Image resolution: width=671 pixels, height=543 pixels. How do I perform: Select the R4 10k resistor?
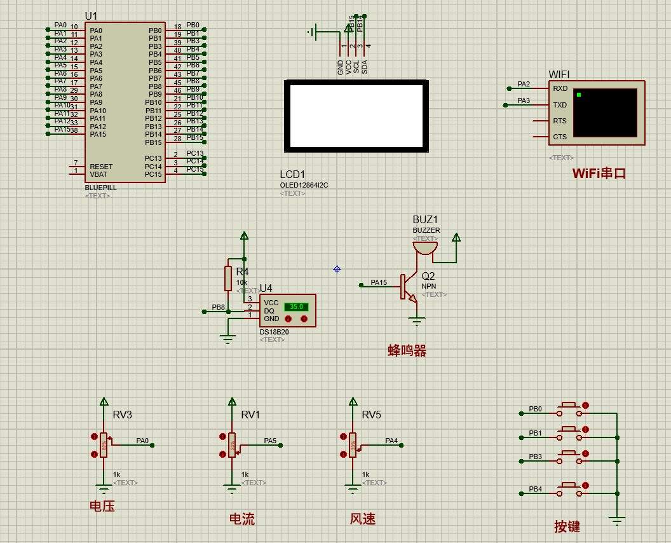[x=228, y=278]
